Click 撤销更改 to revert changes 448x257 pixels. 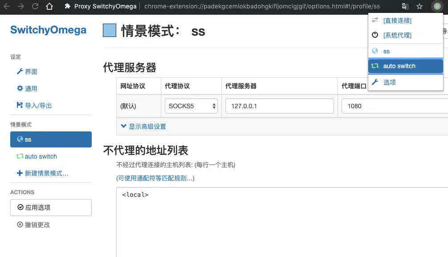(33, 224)
